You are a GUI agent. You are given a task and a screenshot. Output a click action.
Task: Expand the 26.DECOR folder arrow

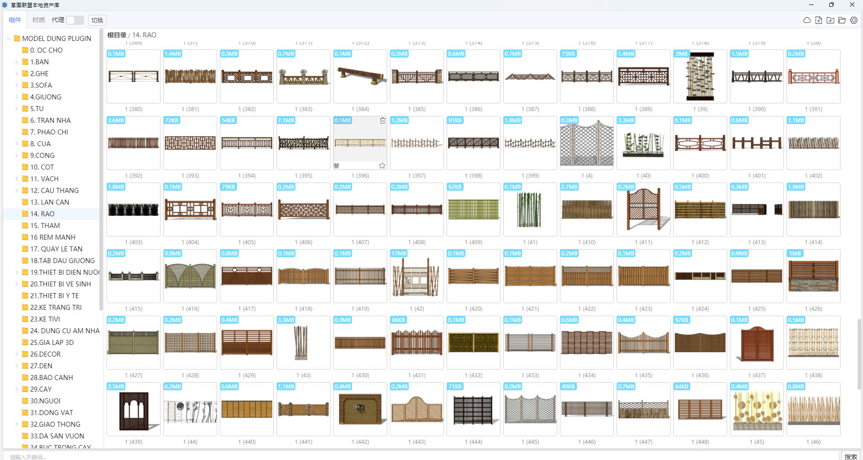click(x=17, y=354)
